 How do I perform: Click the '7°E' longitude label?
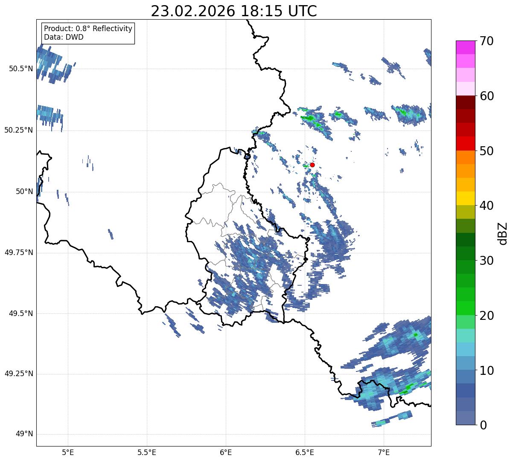tap(384, 452)
